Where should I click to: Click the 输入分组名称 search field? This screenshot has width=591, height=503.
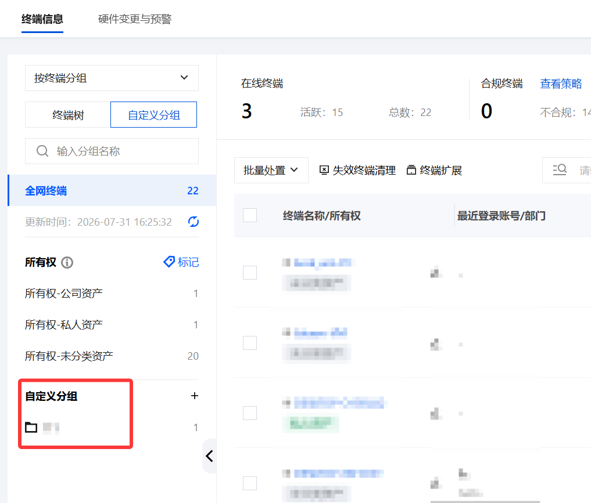click(x=112, y=151)
